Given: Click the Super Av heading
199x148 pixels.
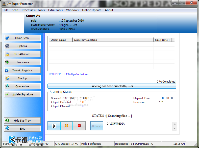Looking at the screenshot, I should coord(33,16).
